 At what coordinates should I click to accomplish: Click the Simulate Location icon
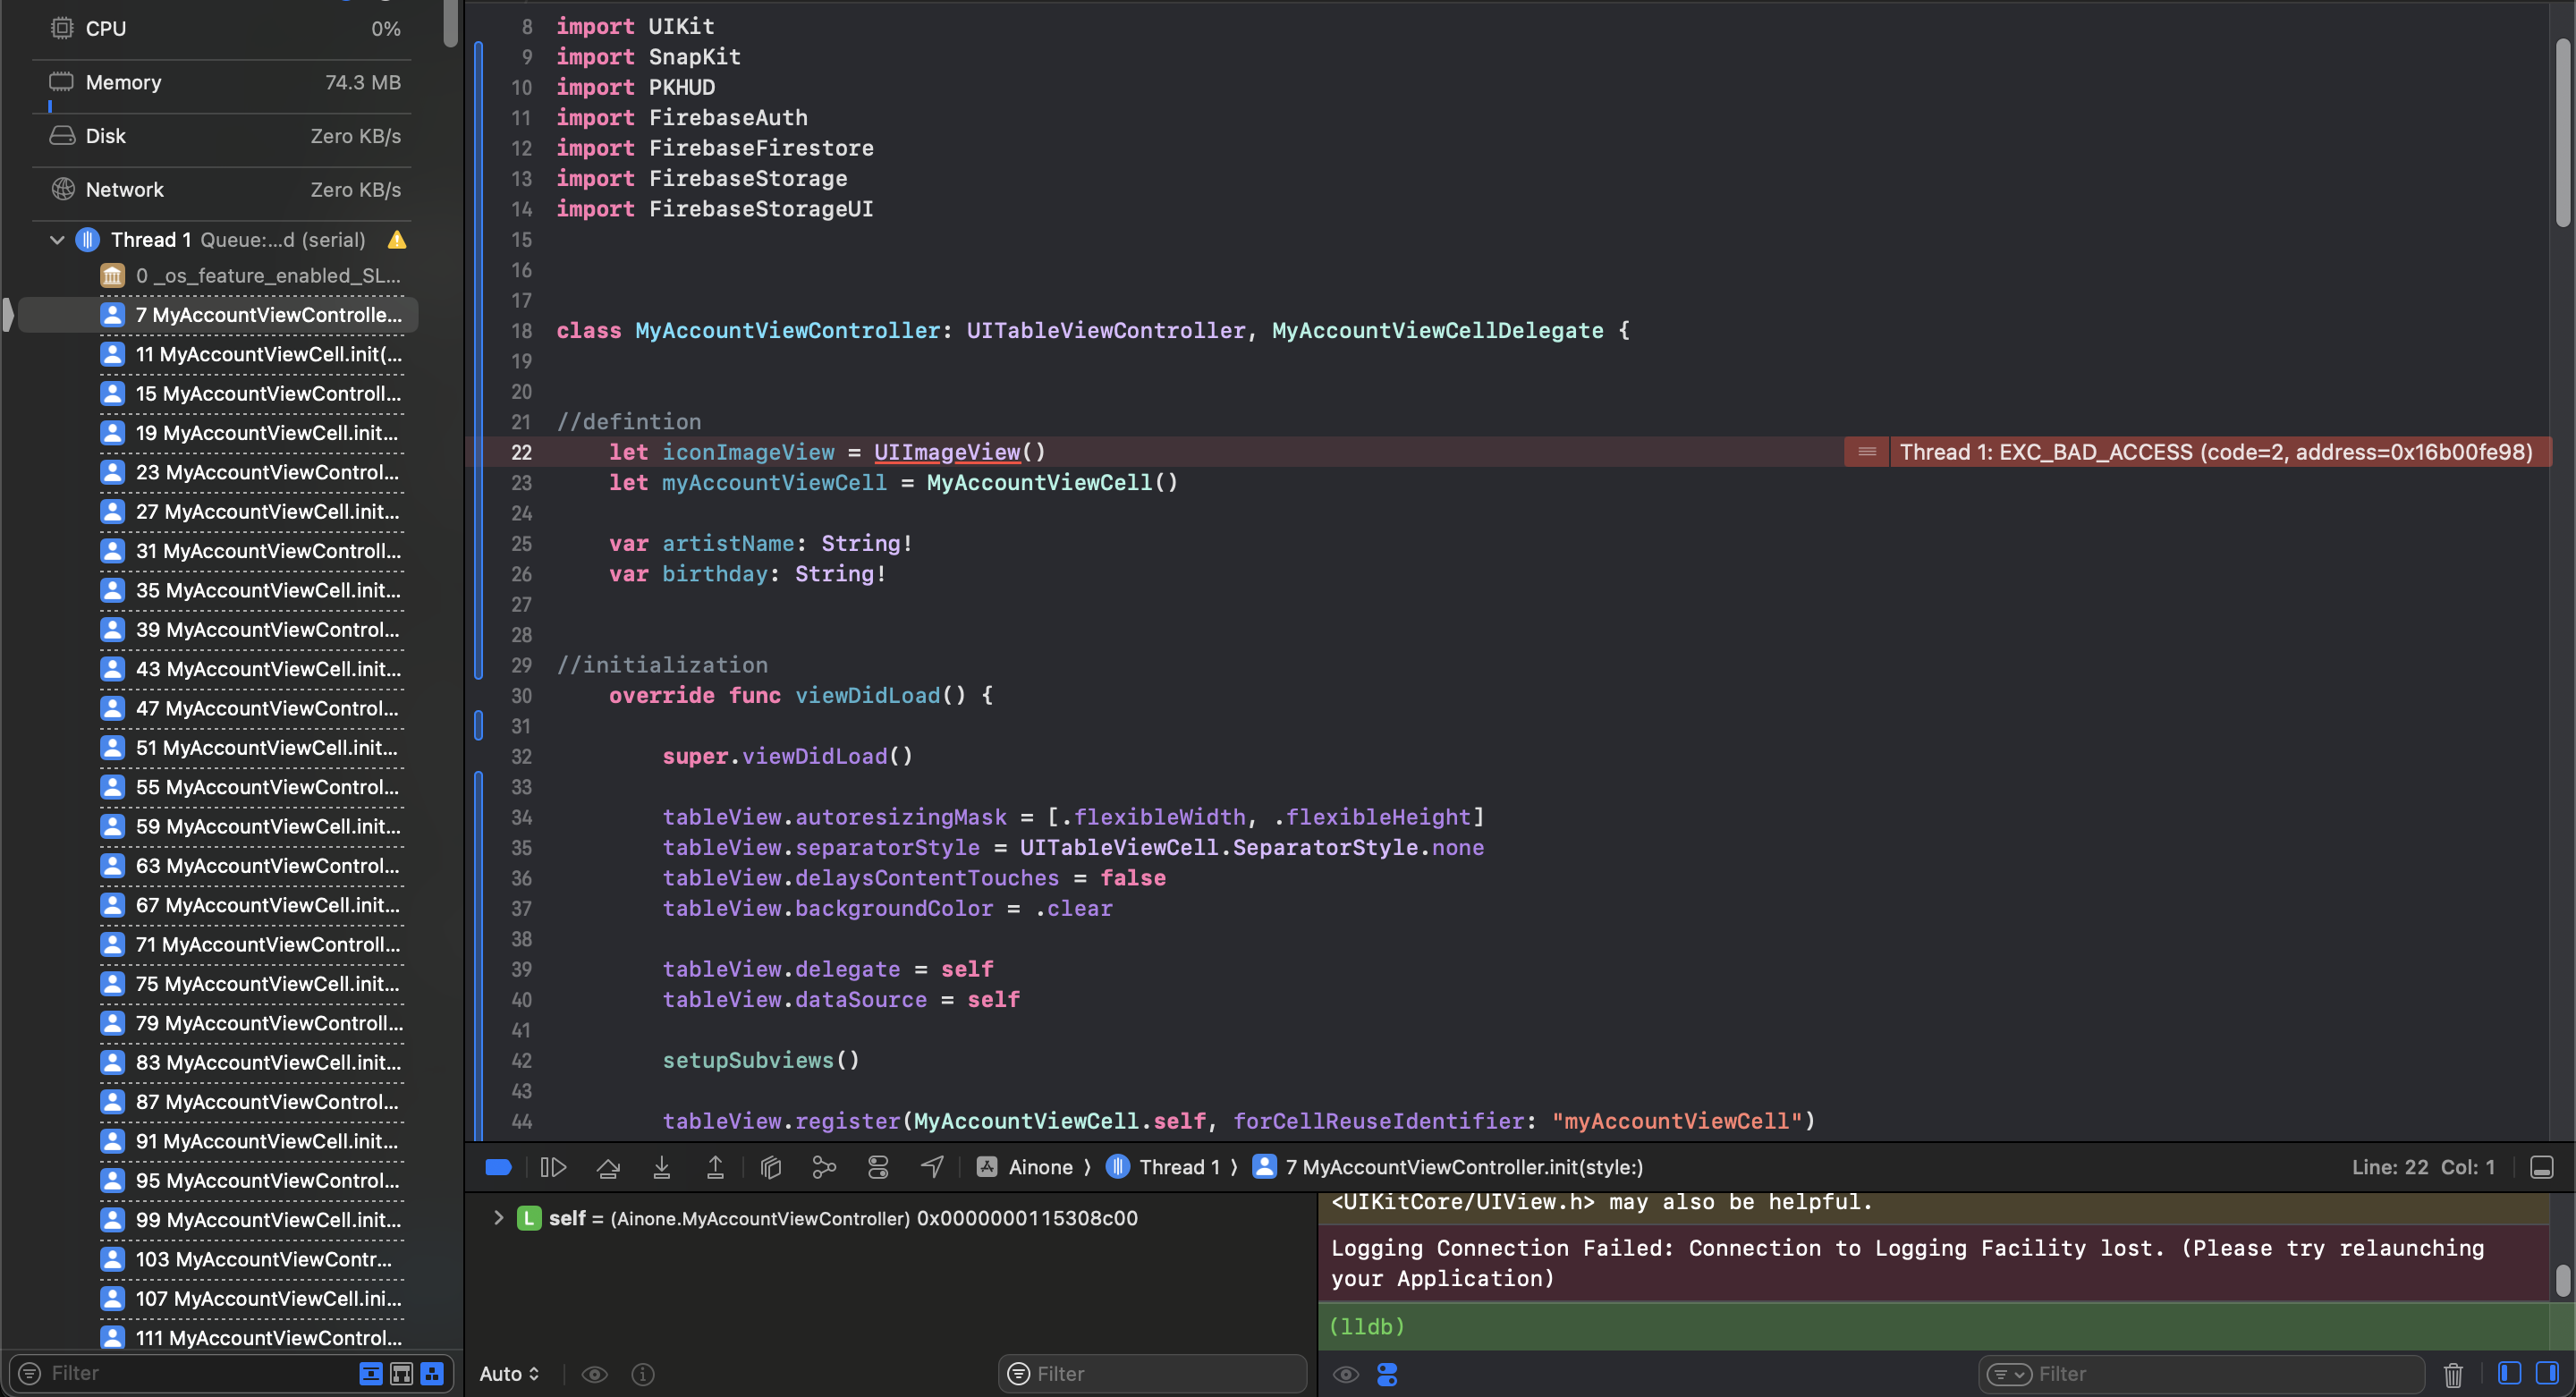(931, 1167)
